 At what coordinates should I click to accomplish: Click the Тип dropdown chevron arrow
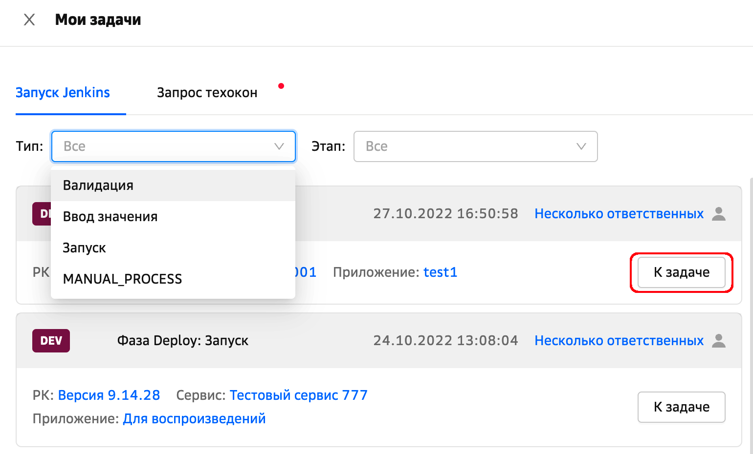(x=279, y=146)
